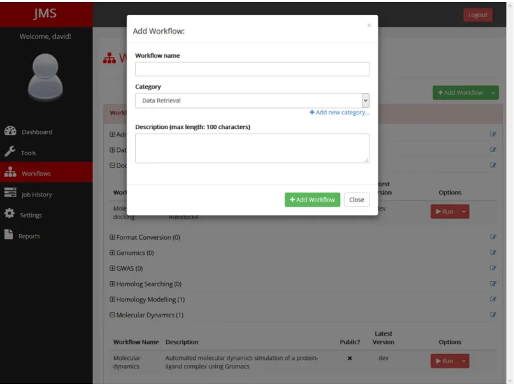The height and width of the screenshot is (386, 514).
Task: Click the Workflows page heading icon
Action: point(110,58)
